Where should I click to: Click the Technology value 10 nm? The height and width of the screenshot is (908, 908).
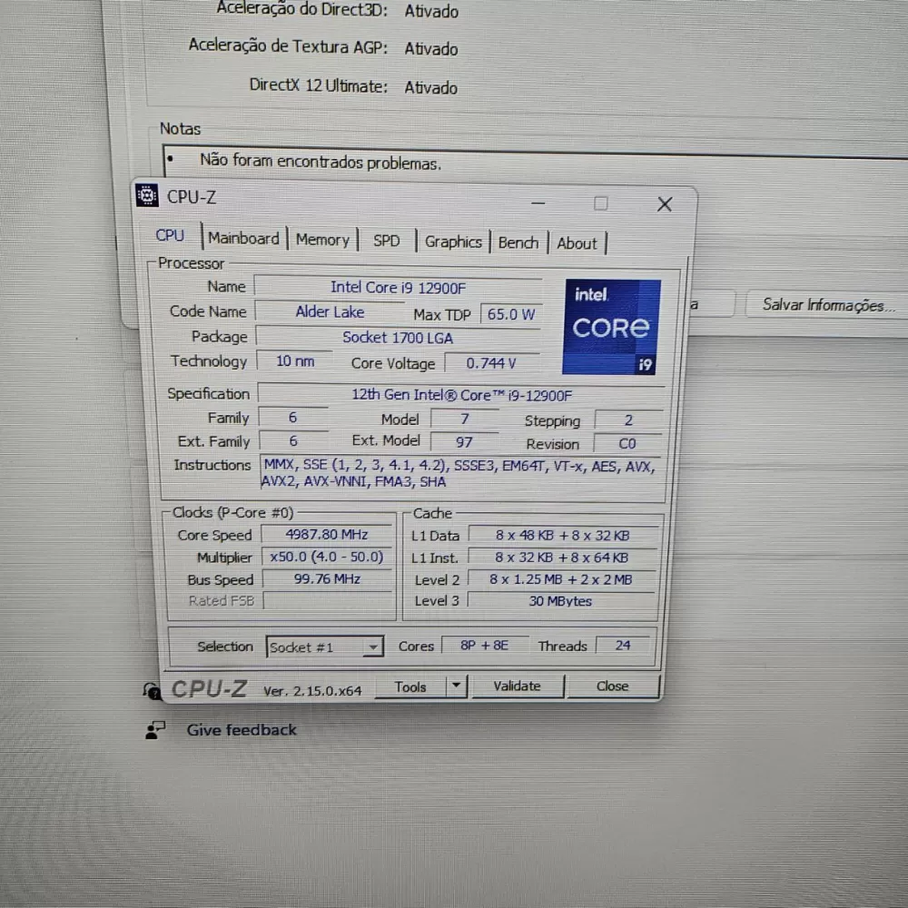point(295,361)
